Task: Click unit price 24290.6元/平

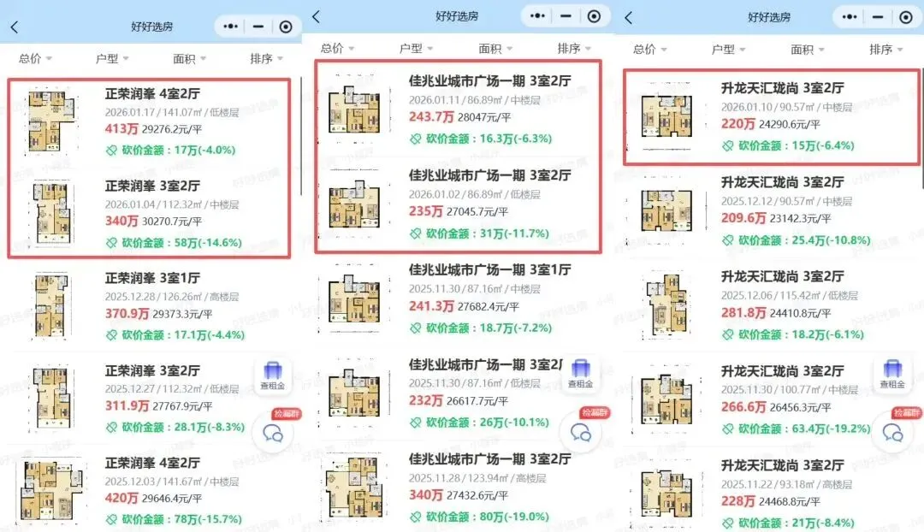Action: tap(790, 124)
